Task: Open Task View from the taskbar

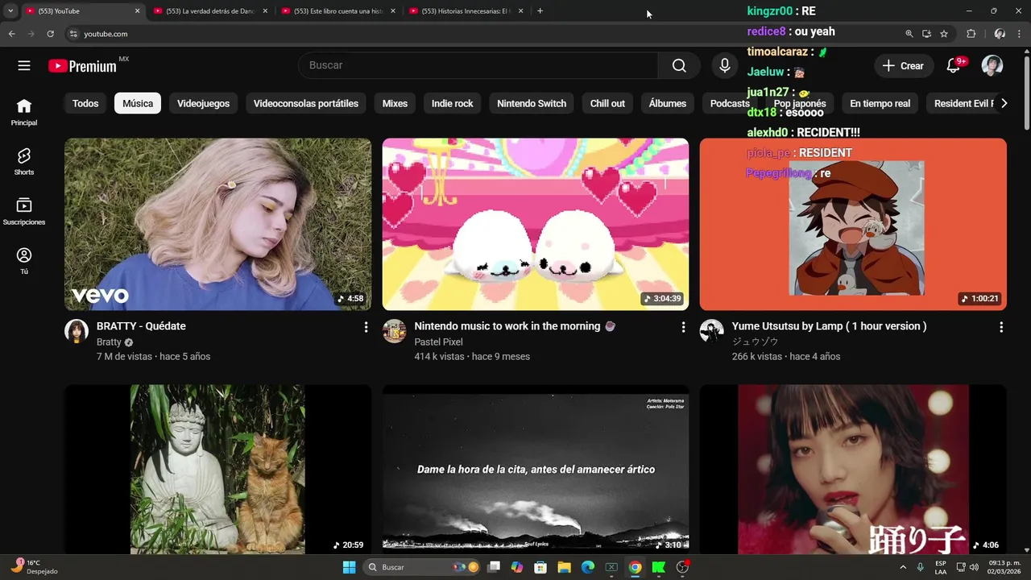Action: click(494, 567)
